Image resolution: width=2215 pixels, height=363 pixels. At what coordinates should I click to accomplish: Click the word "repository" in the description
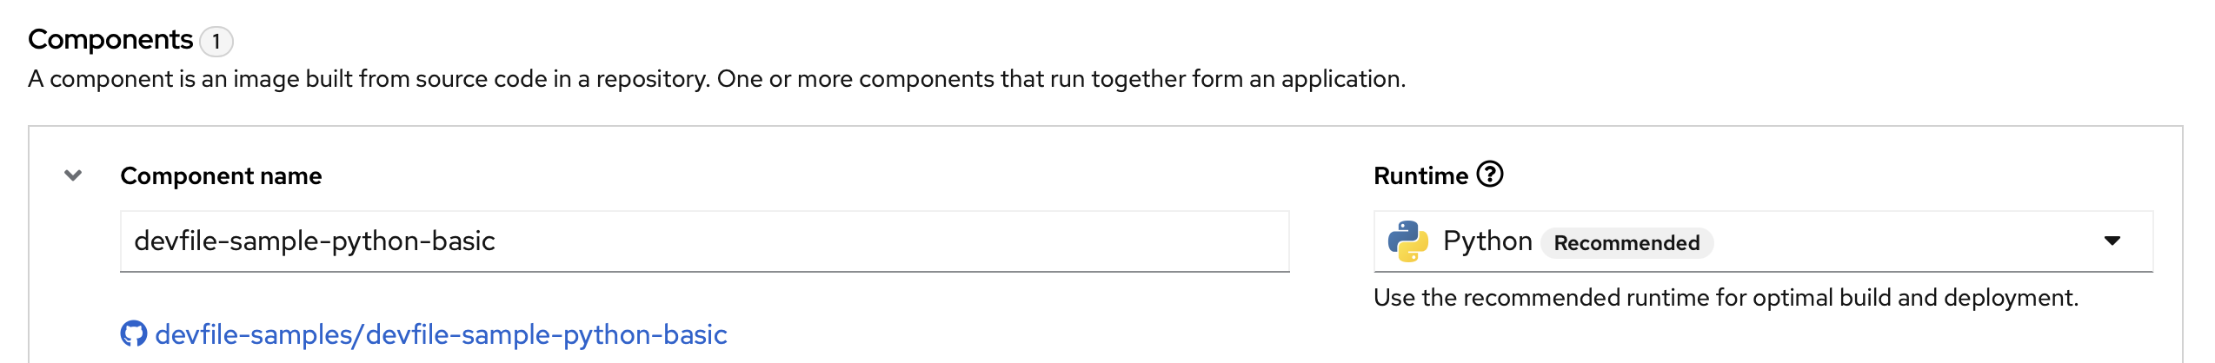pos(652,79)
